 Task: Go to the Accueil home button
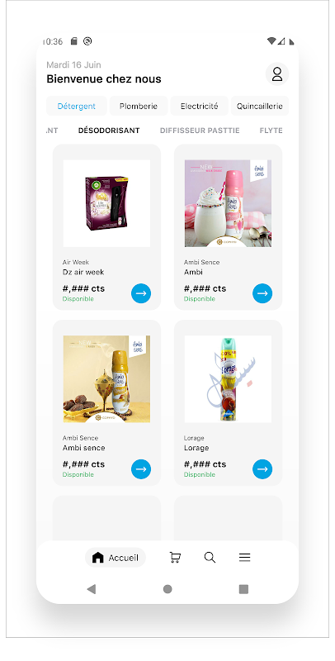tap(116, 557)
